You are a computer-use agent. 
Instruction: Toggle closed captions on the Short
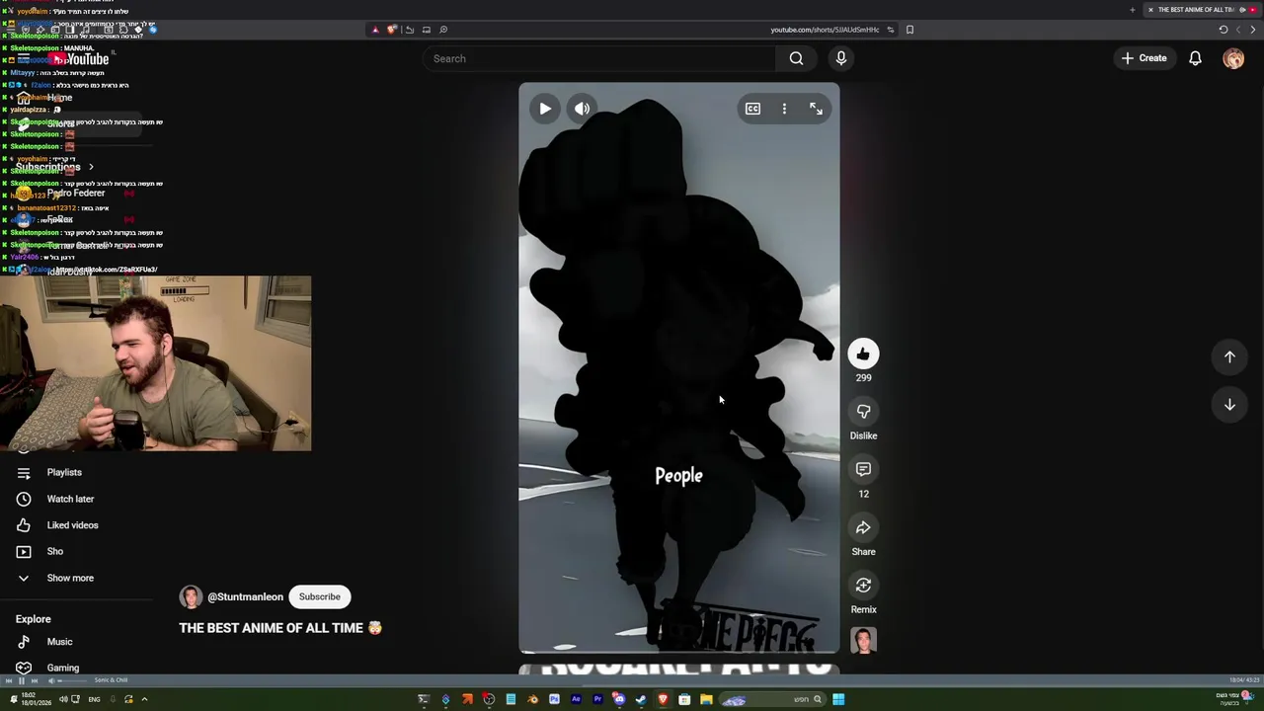[752, 109]
